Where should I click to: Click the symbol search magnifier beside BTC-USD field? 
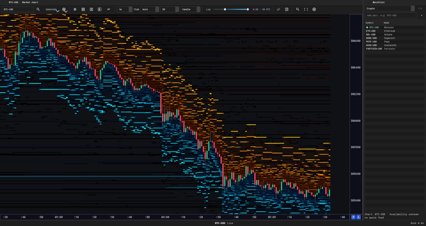pyautogui.click(x=38, y=9)
